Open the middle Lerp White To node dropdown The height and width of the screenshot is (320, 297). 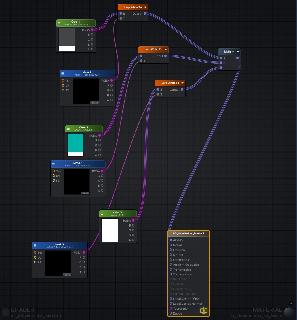(166, 49)
